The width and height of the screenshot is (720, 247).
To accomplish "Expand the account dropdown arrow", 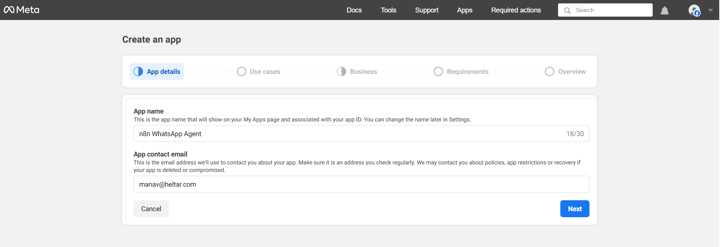I will pyautogui.click(x=711, y=10).
